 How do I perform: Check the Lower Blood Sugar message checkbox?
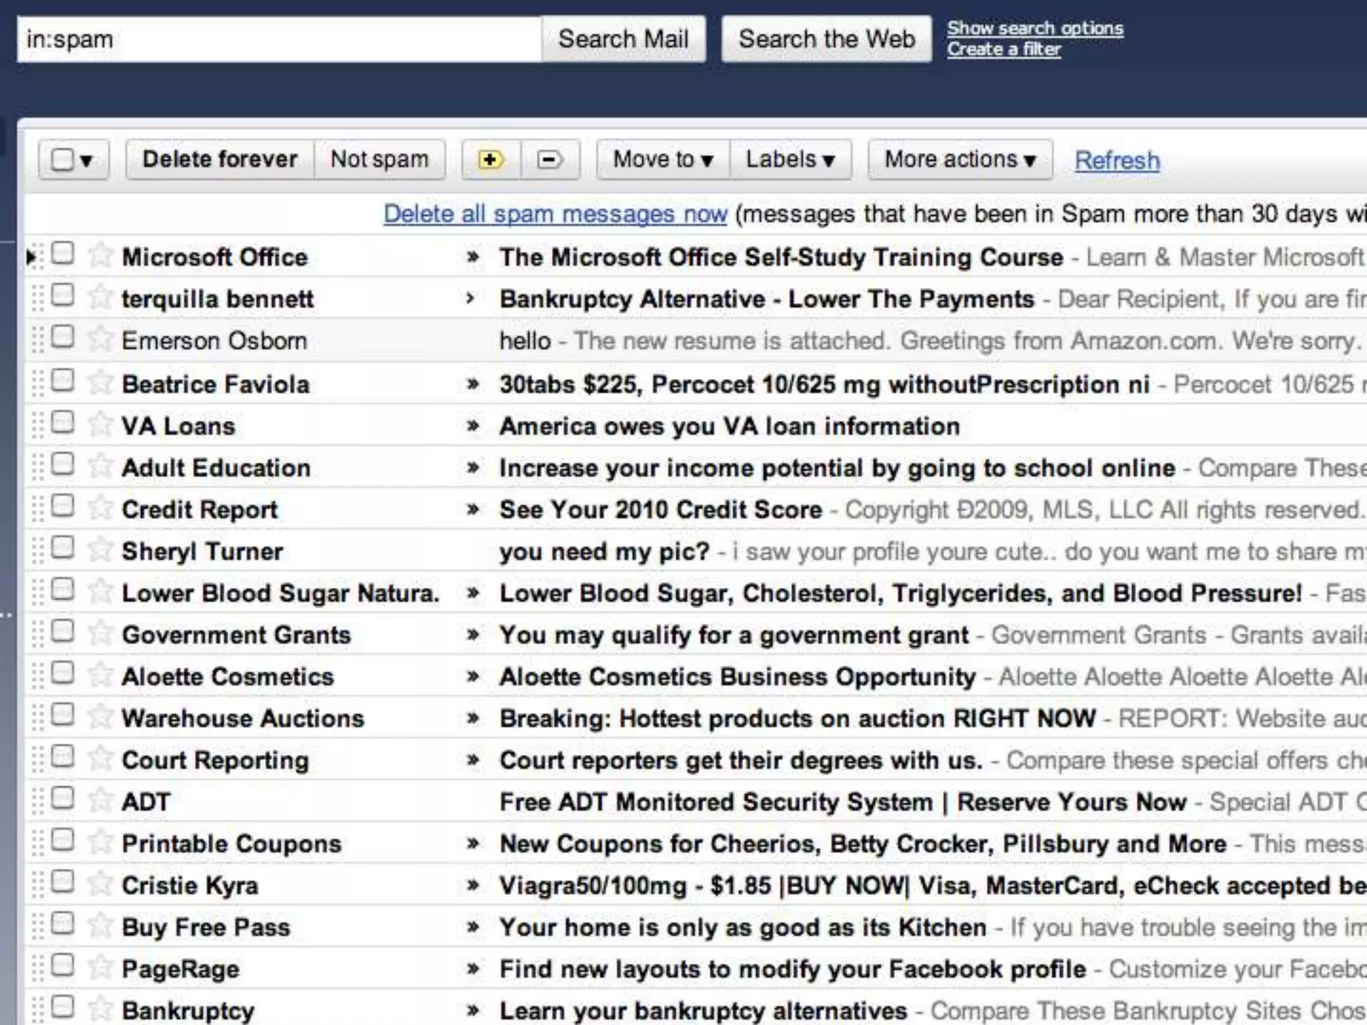click(63, 590)
